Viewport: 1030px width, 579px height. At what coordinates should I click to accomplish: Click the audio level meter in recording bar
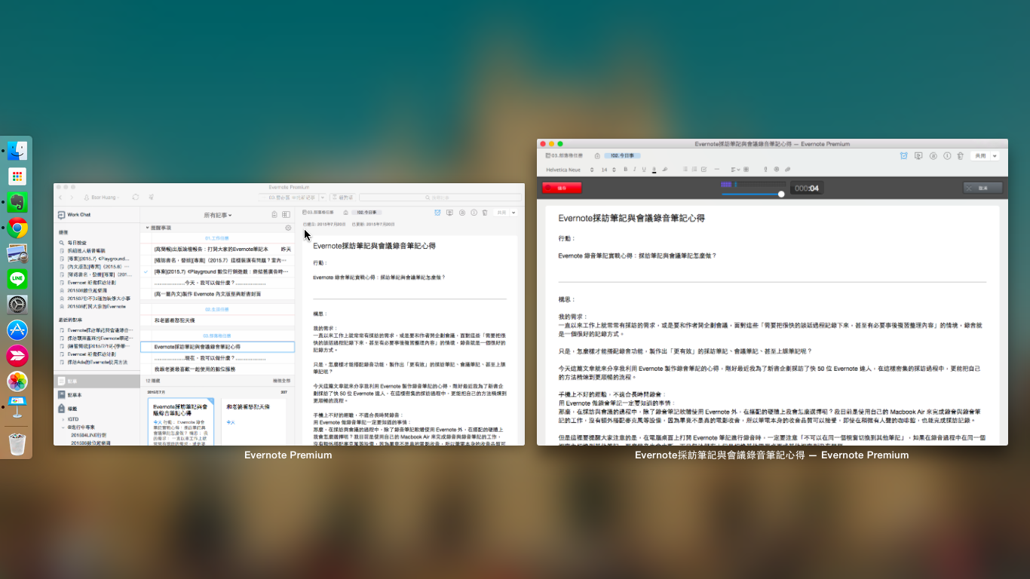[x=753, y=185]
